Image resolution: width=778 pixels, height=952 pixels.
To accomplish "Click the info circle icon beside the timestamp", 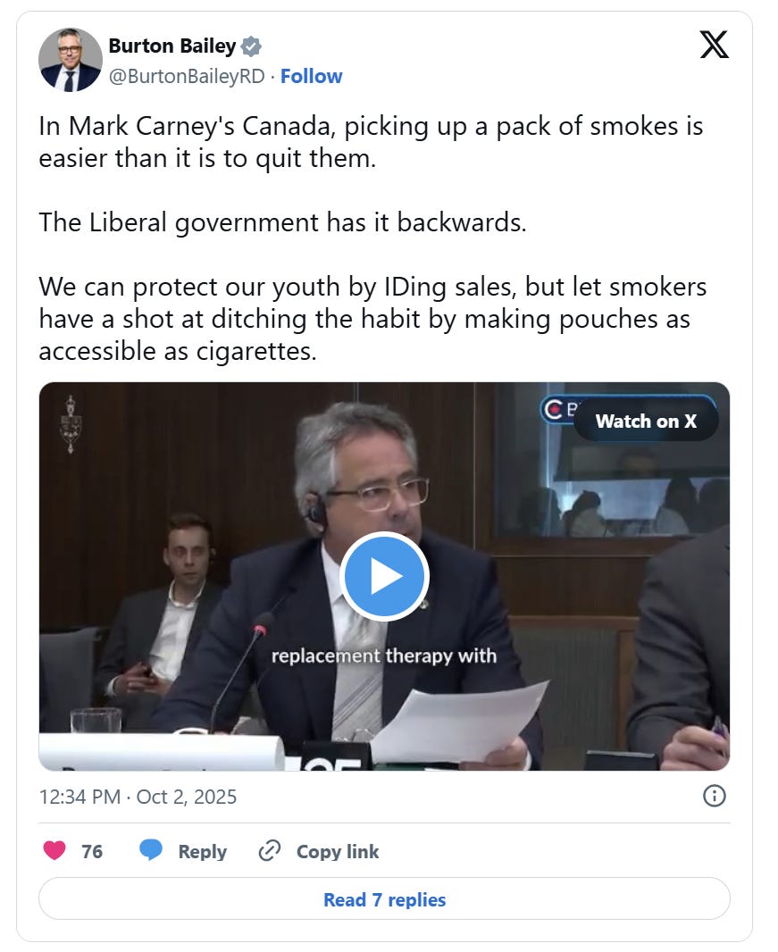I will 715,796.
